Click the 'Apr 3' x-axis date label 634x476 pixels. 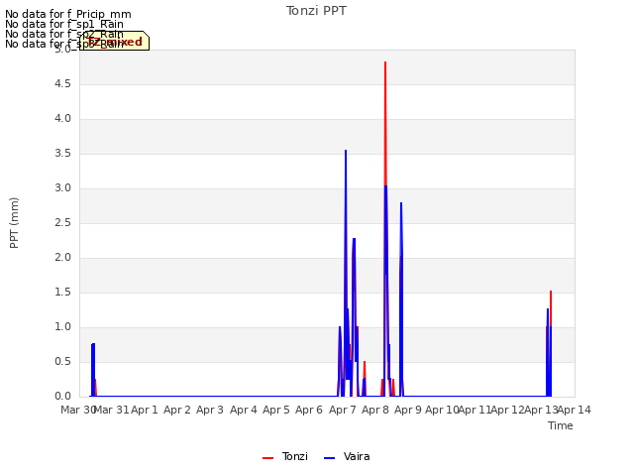[x=210, y=410]
